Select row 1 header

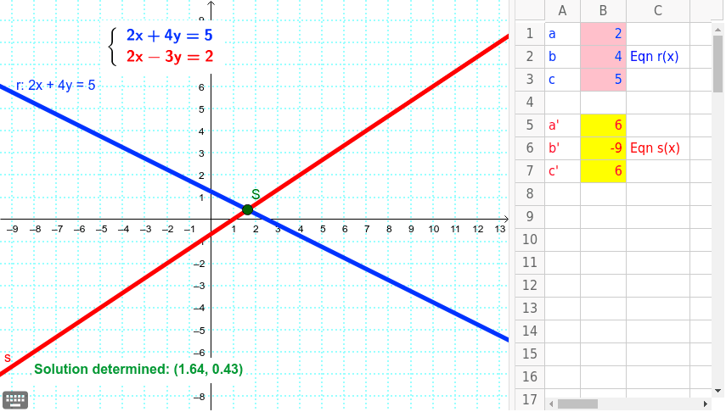530,34
